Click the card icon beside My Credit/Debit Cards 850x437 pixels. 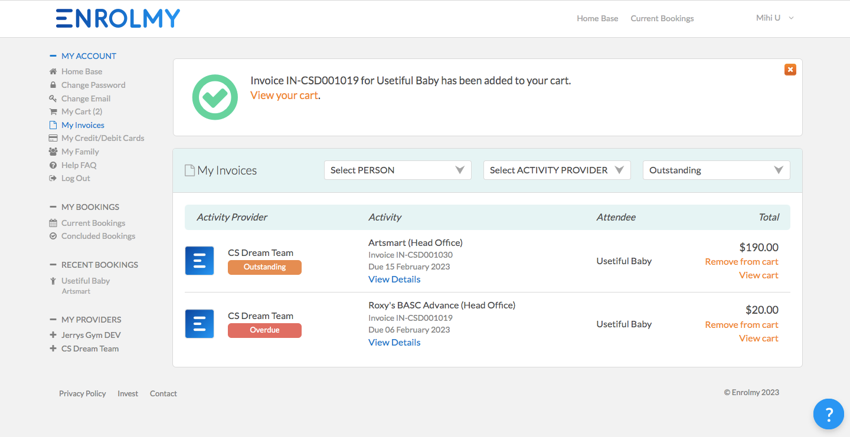53,138
